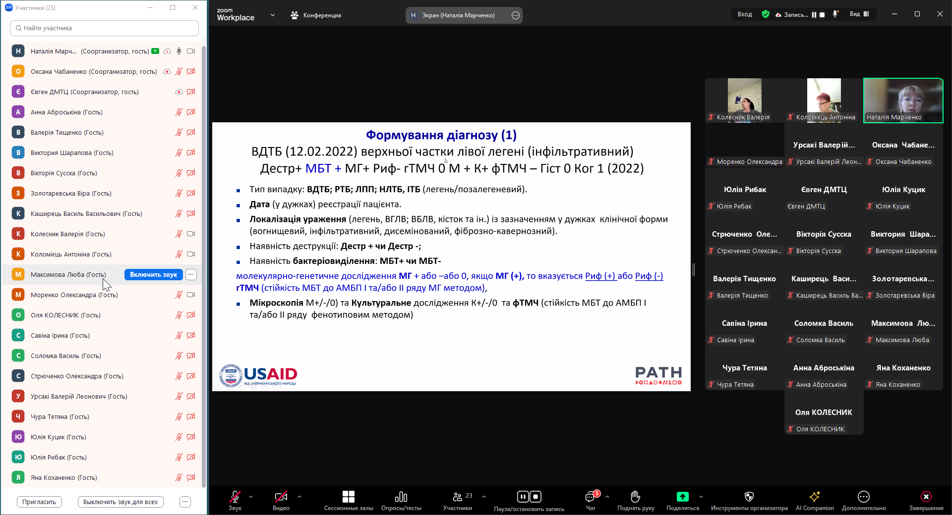The height and width of the screenshot is (515, 952).
Task: Click the Найти участника search field
Action: coord(104,28)
